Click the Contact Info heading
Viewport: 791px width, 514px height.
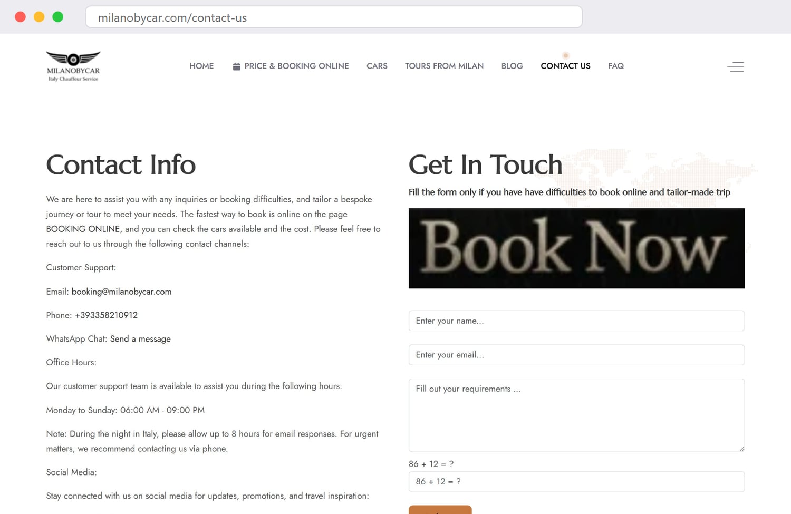(121, 164)
